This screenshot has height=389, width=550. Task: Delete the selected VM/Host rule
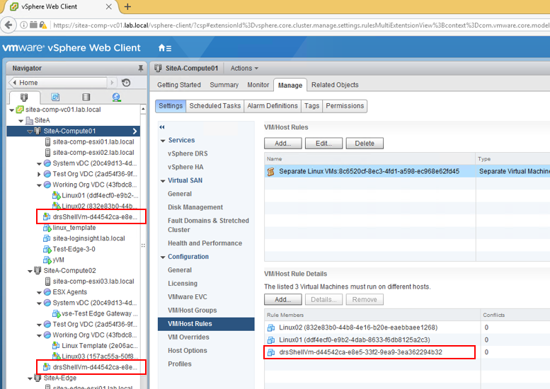[x=365, y=143]
